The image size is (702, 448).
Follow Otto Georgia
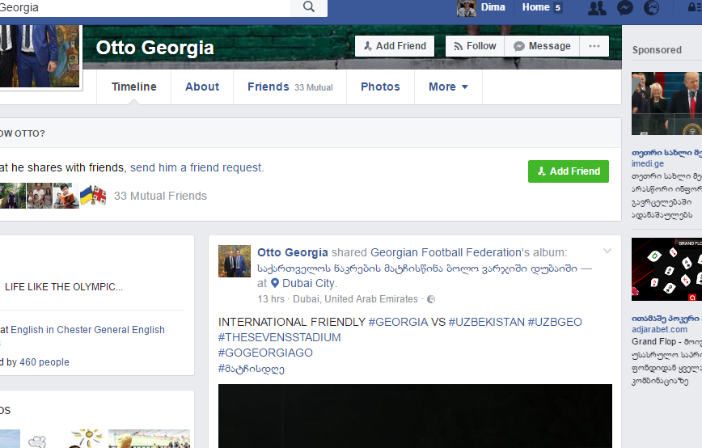click(x=475, y=46)
